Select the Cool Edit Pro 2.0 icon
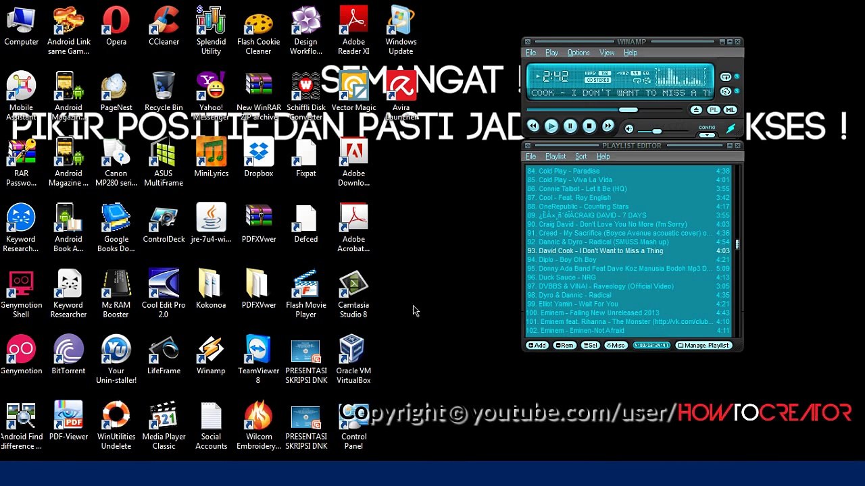The width and height of the screenshot is (865, 486). [164, 294]
